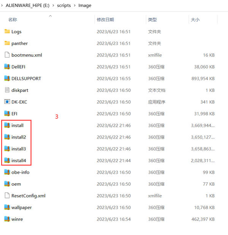Click the DELLSUPPORT file name
Viewport: 228px width, 235px height.
point(26,78)
